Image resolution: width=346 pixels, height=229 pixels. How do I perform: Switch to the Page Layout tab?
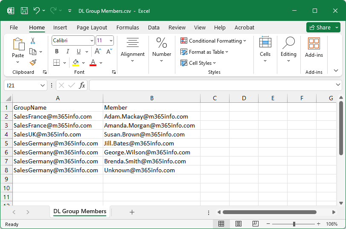92,28
